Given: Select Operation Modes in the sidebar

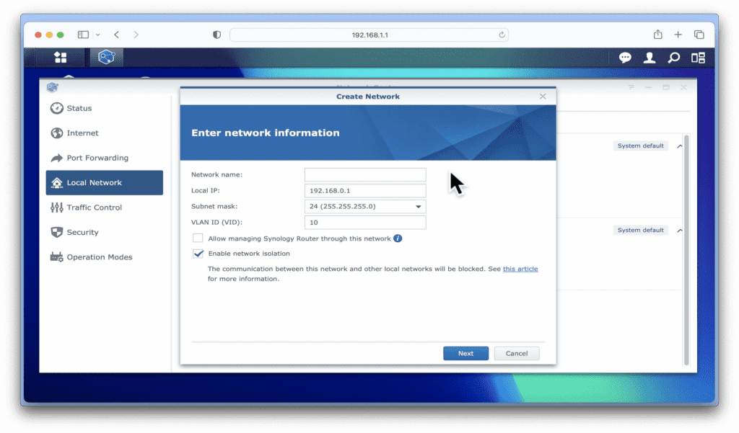Looking at the screenshot, I should (x=105, y=257).
